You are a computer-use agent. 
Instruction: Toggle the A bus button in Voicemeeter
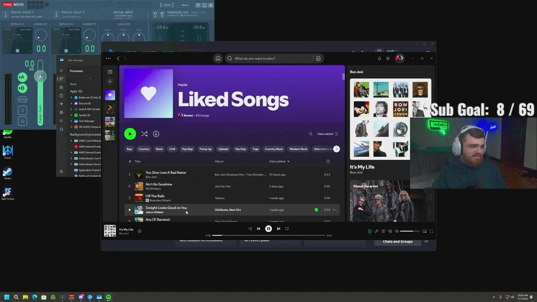click(x=22, y=77)
